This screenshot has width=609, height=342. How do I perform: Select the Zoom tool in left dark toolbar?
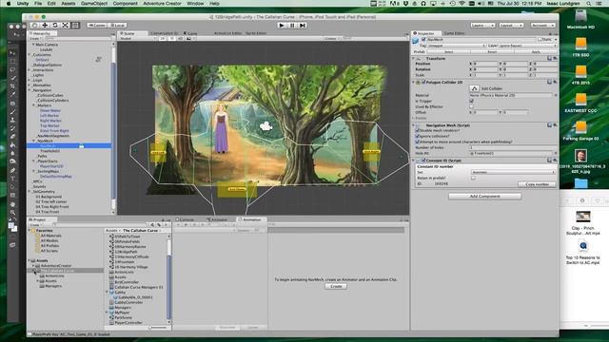coord(12,213)
